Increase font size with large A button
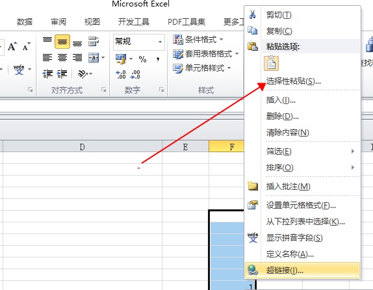 tap(12, 46)
